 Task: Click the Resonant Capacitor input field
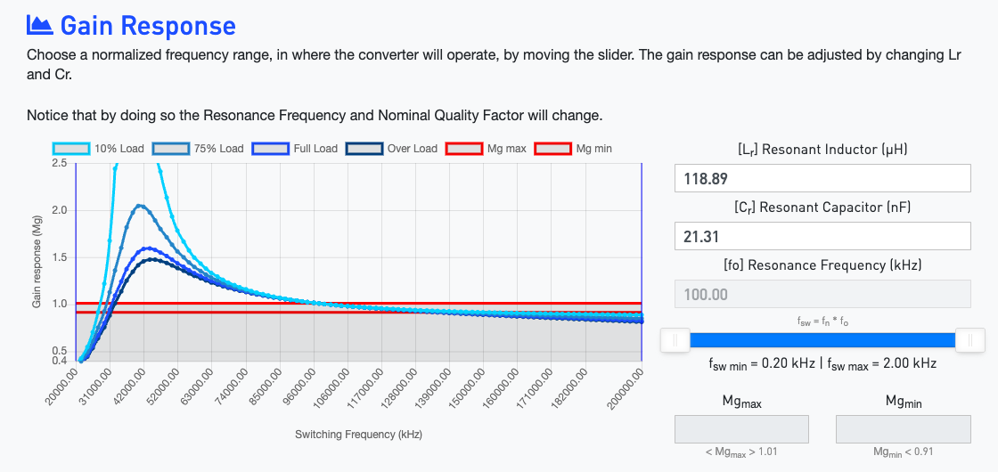click(822, 236)
